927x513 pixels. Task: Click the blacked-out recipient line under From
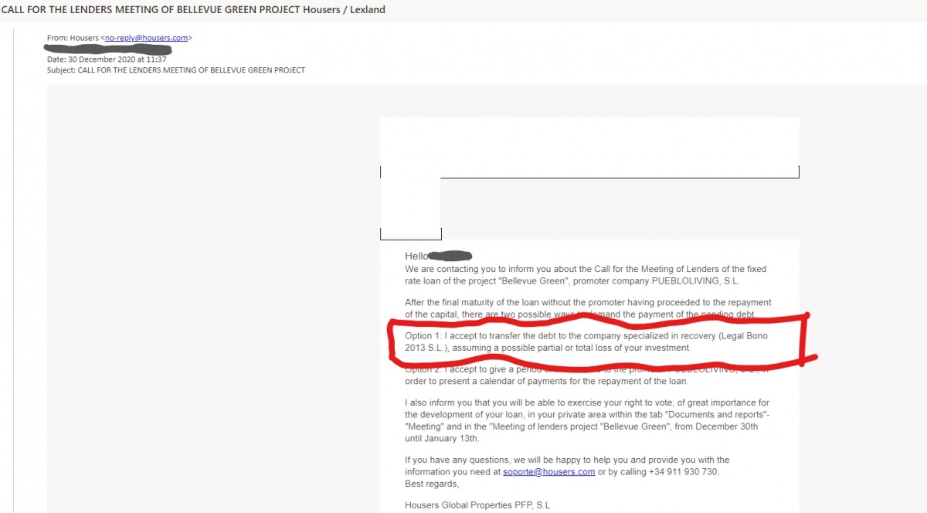108,49
